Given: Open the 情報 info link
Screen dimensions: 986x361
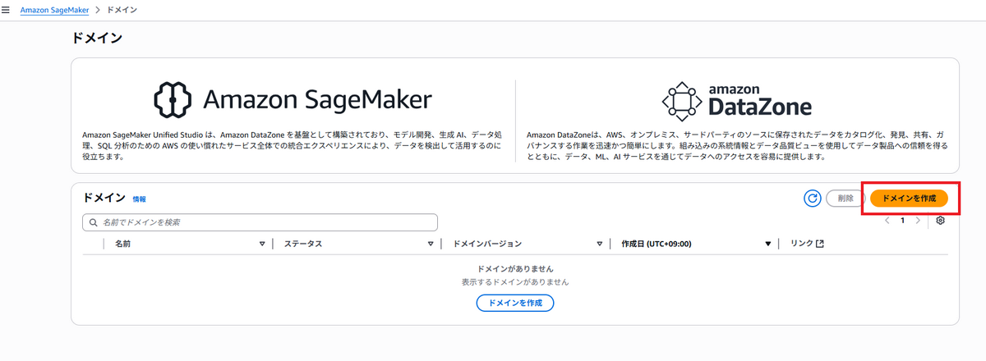Looking at the screenshot, I should tap(139, 199).
